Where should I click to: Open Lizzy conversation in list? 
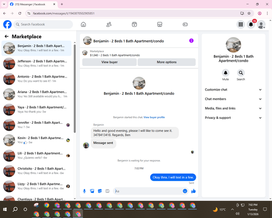click(x=36, y=186)
